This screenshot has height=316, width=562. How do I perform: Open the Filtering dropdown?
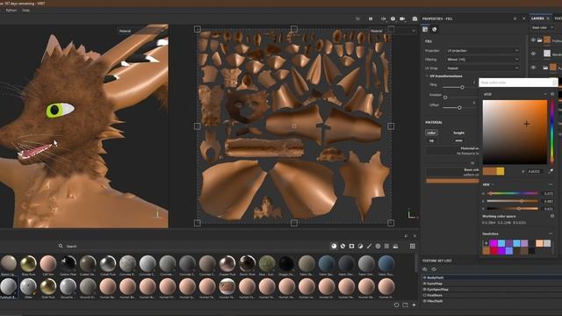pos(482,60)
